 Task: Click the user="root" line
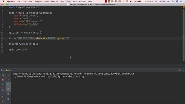pos(23,18)
